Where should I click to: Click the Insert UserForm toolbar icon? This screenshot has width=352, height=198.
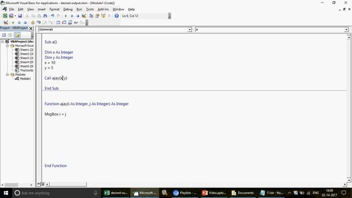(11, 16)
